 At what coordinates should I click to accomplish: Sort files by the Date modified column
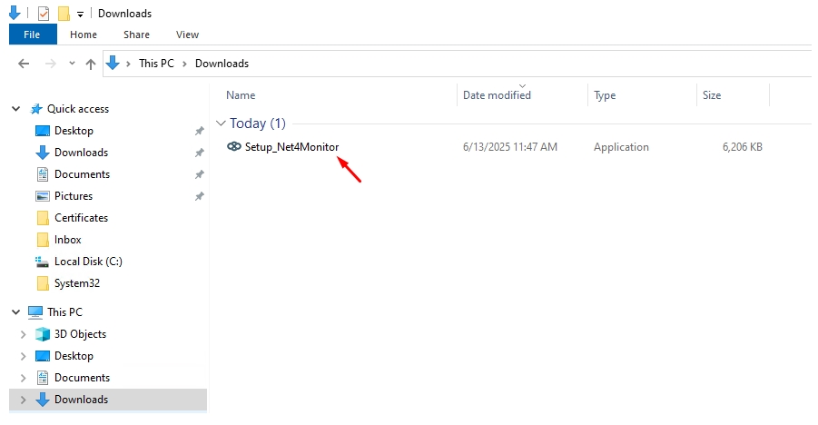tap(497, 95)
